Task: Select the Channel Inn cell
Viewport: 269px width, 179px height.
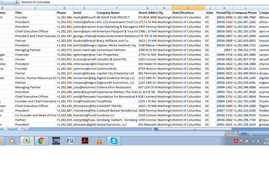Action: (117, 64)
